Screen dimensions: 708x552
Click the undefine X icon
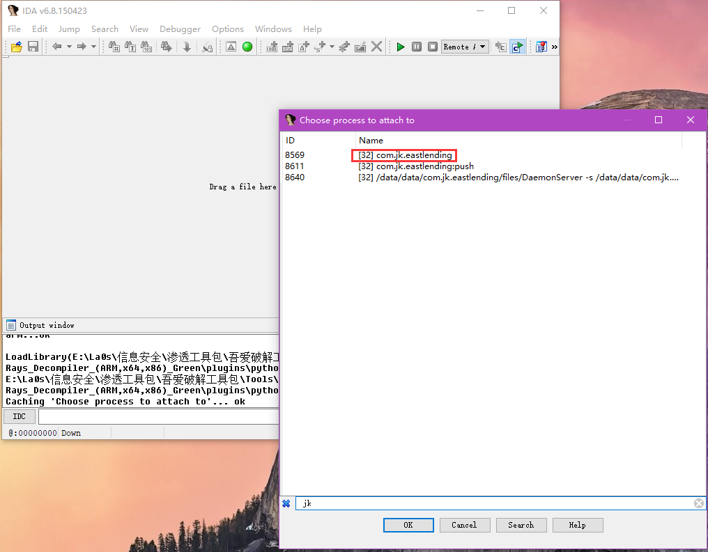[x=376, y=47]
